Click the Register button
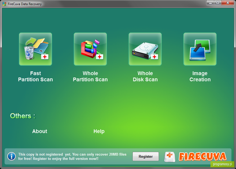Image resolution: width=236 pixels, height=169 pixels. point(145,156)
